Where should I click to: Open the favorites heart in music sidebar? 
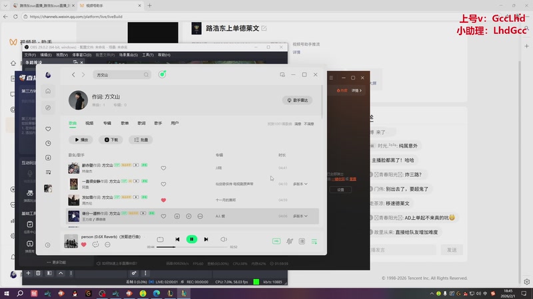48,129
